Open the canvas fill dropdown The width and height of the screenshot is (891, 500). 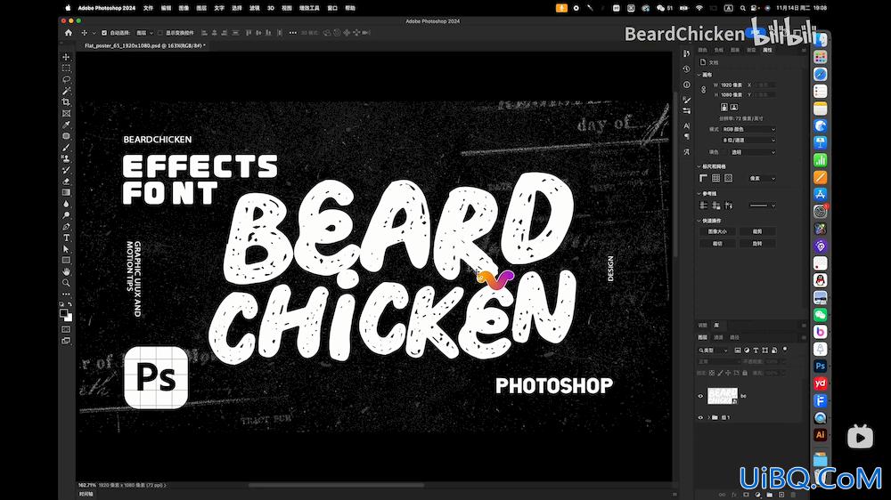click(752, 152)
